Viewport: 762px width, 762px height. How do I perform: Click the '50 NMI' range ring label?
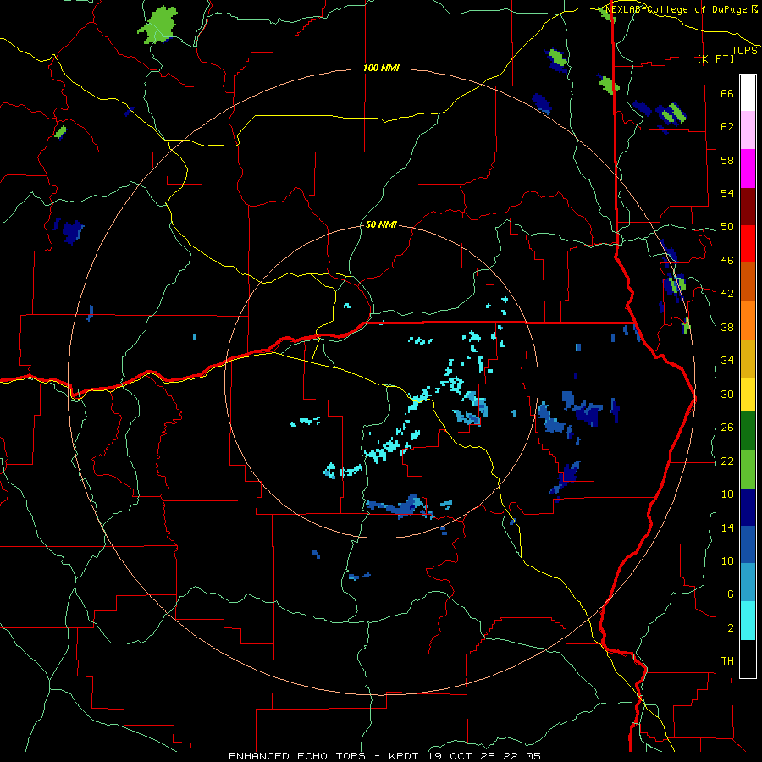tap(381, 224)
